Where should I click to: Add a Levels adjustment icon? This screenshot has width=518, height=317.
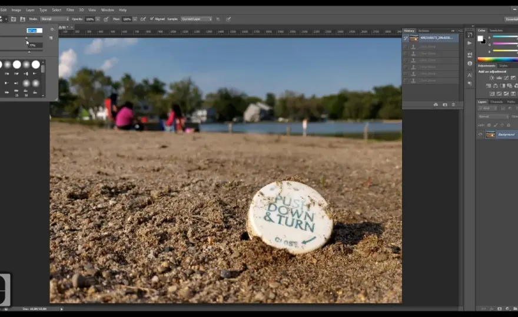[499, 77]
